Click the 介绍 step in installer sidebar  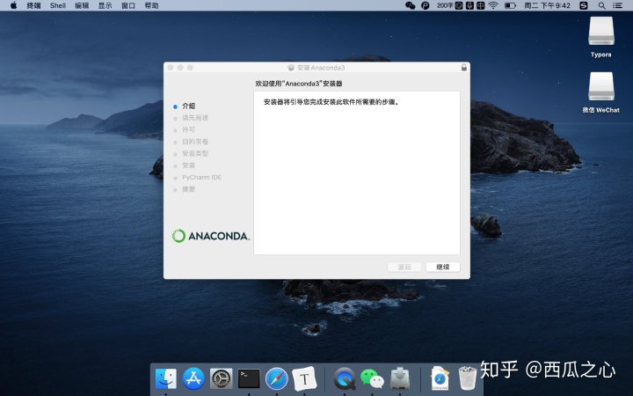[188, 106]
